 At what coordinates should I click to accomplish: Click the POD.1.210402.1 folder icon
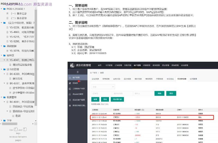(x=4, y=9)
